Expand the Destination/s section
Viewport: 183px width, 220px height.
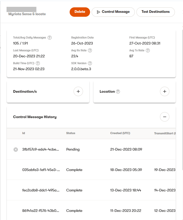[x=78, y=91]
